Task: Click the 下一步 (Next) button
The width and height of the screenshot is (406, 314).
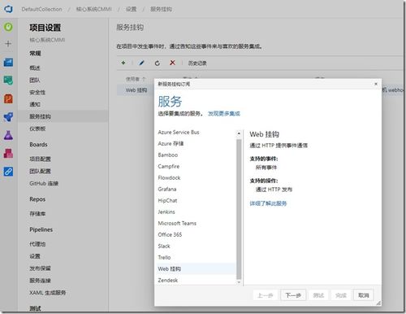Action: click(293, 295)
